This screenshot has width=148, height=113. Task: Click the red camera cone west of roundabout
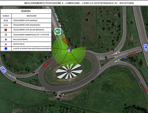[x=47, y=63]
